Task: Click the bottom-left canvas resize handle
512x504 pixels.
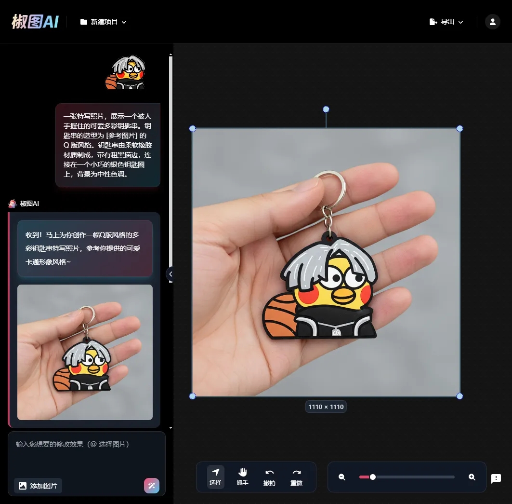Action: coord(193,396)
